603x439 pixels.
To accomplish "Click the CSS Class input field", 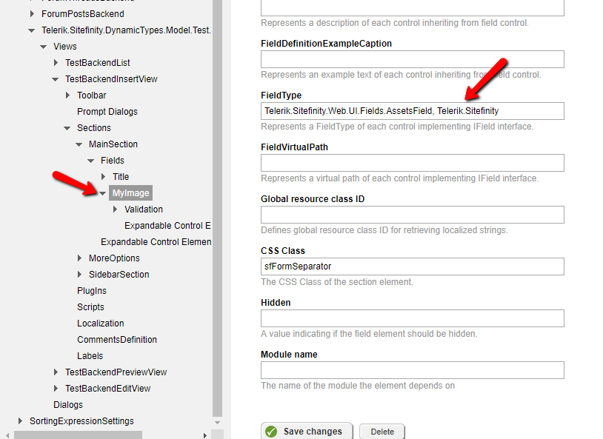I will click(413, 267).
